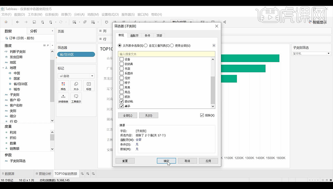
Task: Check the 书架 checkbox
Action: pyautogui.click(x=122, y=69)
